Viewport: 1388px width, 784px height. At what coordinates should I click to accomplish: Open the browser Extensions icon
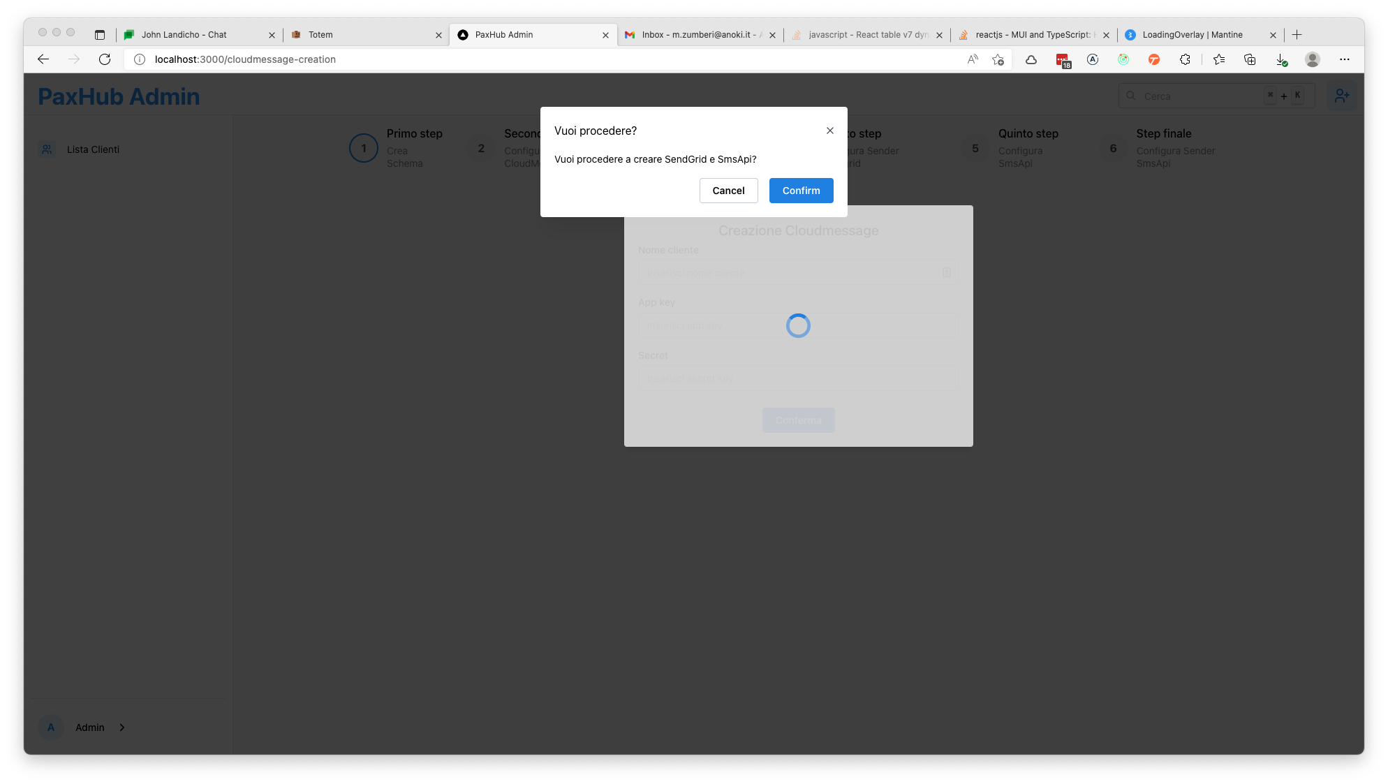coord(1185,59)
